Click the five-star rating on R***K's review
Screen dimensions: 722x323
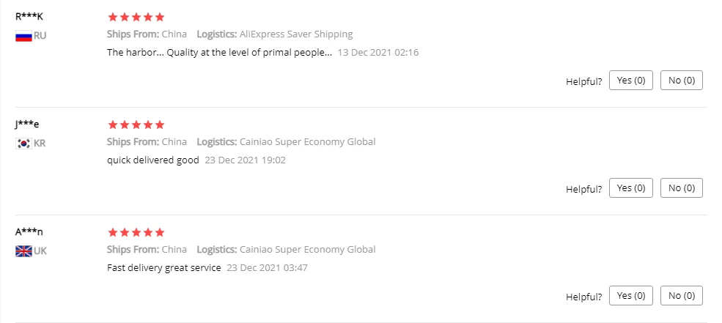click(x=136, y=17)
